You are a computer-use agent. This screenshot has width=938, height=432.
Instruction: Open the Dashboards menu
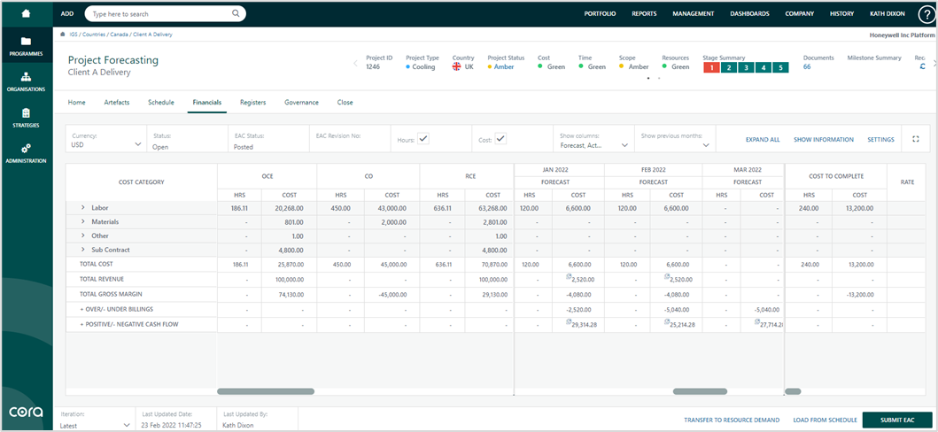pyautogui.click(x=749, y=14)
